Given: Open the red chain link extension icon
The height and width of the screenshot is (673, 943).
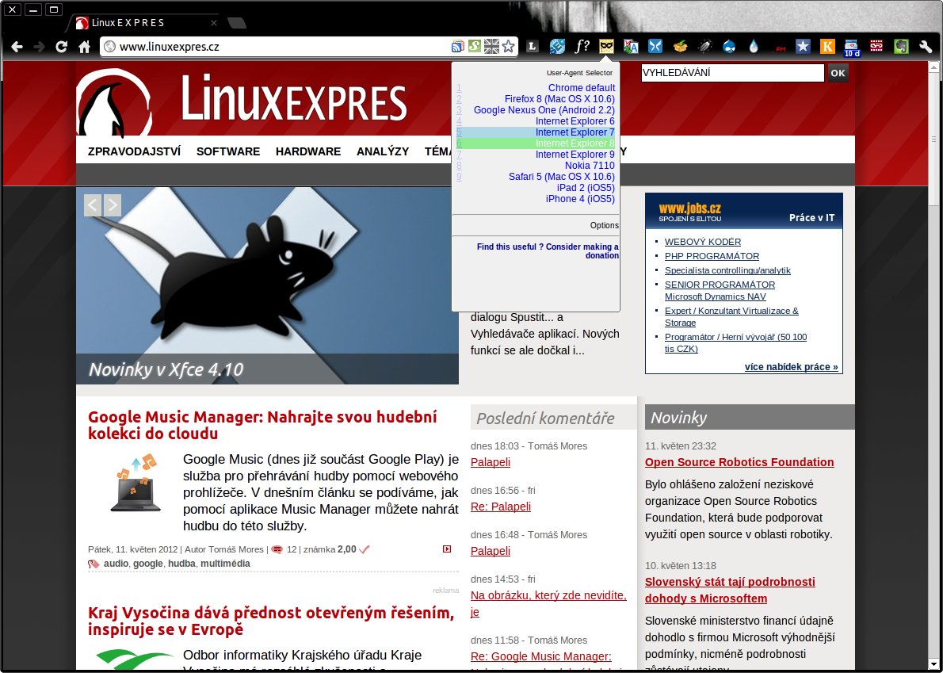Looking at the screenshot, I should pos(877,46).
